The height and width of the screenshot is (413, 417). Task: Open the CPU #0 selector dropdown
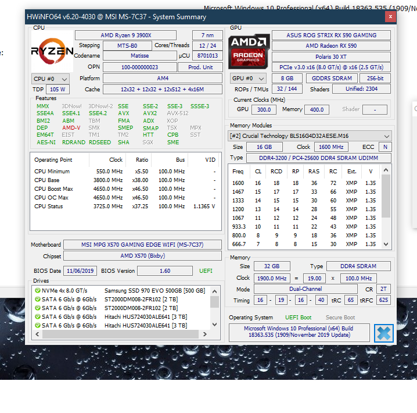51,79
